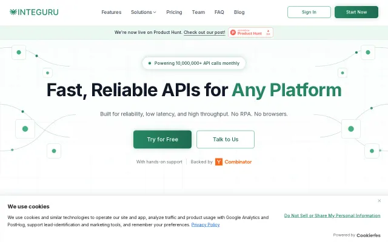The height and width of the screenshot is (242, 388).
Task: Expand the Solutions dropdown
Action: 144,12
